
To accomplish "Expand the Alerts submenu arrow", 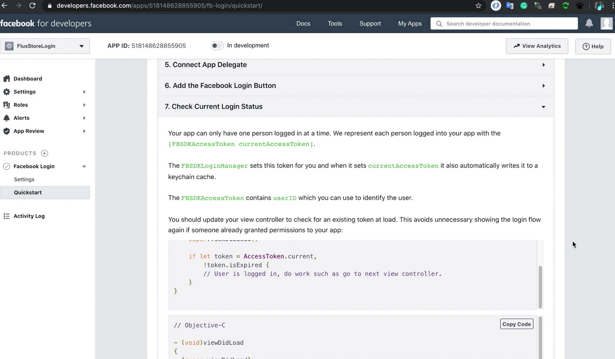I will pyautogui.click(x=84, y=118).
